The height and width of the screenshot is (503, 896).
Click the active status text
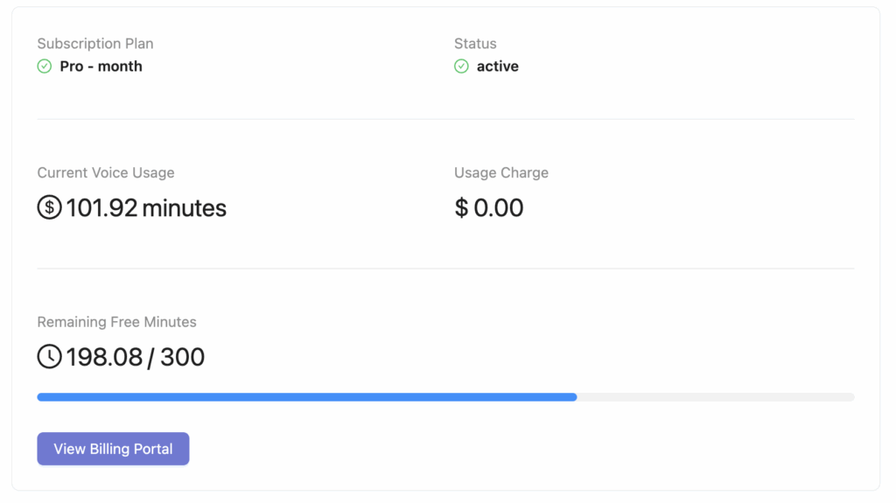pos(498,66)
